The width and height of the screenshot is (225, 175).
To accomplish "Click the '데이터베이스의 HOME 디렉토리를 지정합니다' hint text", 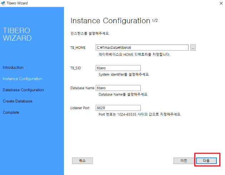I will [x=134, y=55].
